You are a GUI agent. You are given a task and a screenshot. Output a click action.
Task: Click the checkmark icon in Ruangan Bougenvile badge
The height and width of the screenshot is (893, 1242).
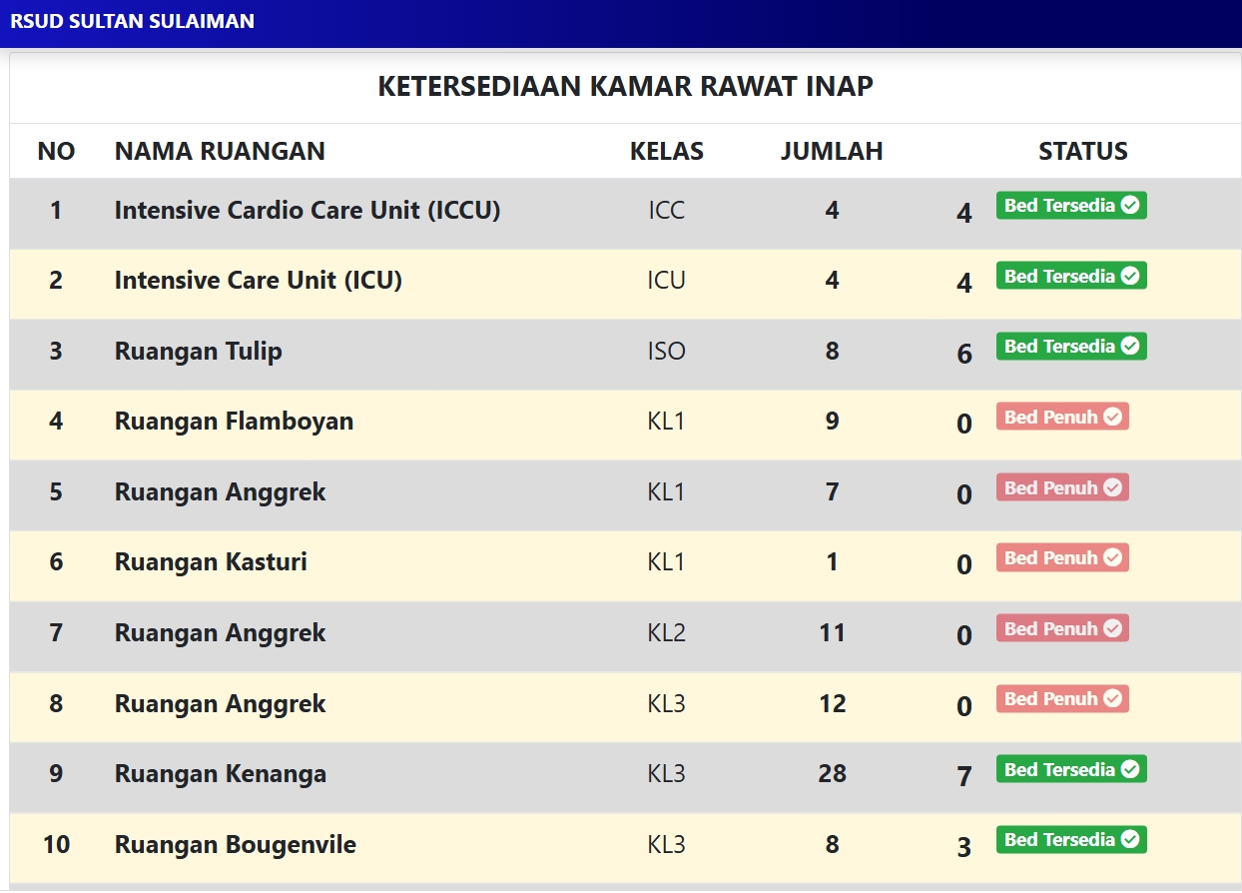pyautogui.click(x=1130, y=840)
